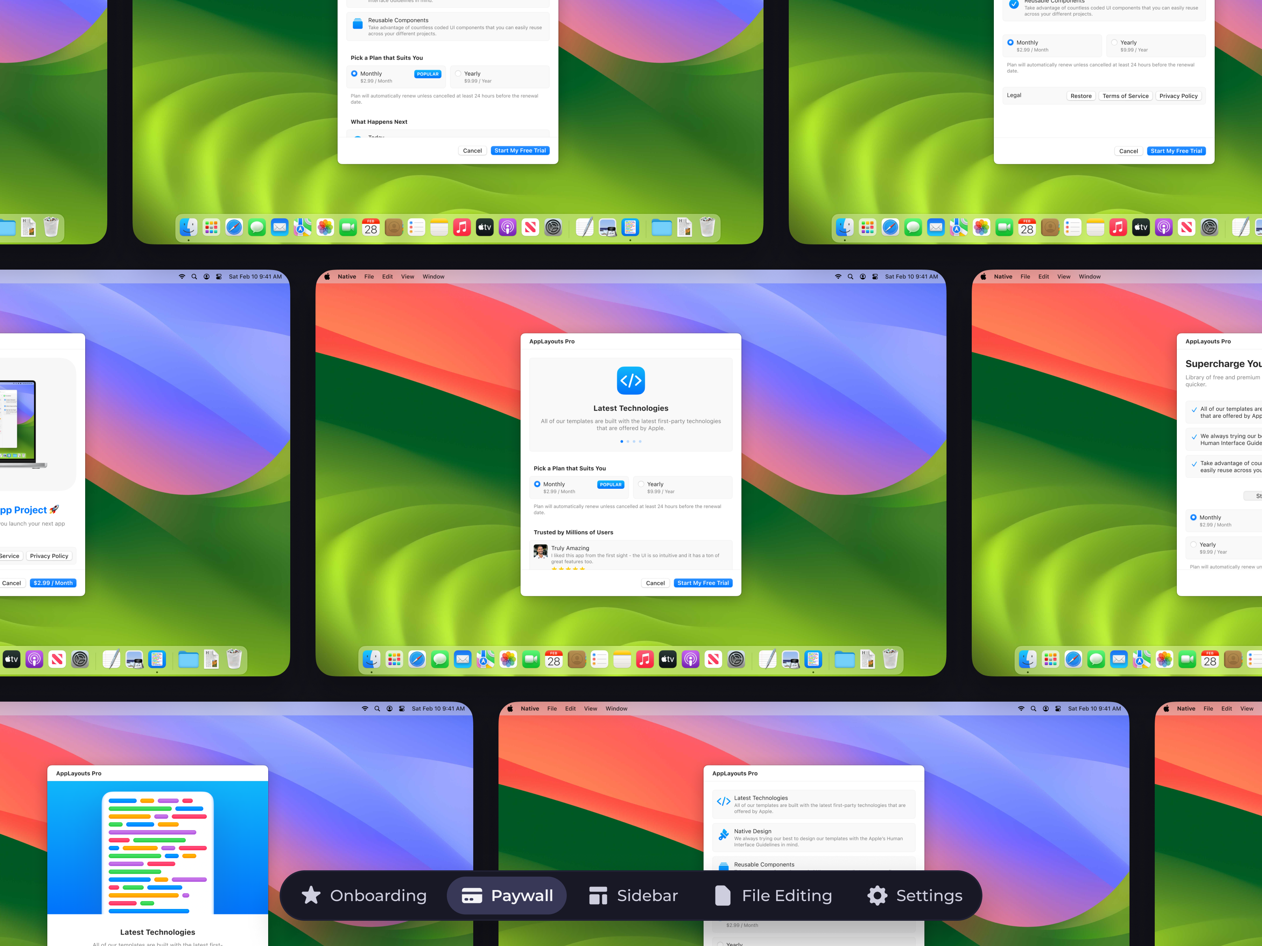The height and width of the screenshot is (946, 1262).
Task: Open Spotlight search in center screen's menu bar
Action: [851, 277]
